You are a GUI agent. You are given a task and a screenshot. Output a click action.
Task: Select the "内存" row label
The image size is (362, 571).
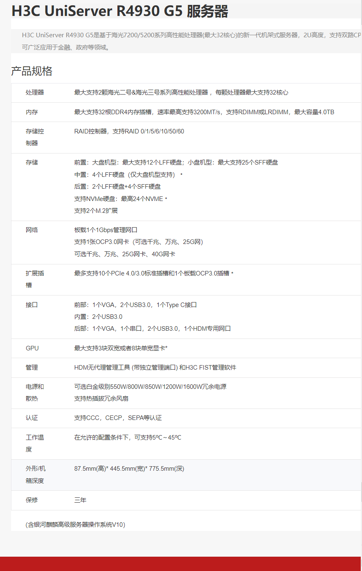[x=32, y=112]
